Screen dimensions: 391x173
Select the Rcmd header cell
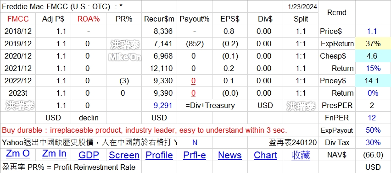click(337, 12)
